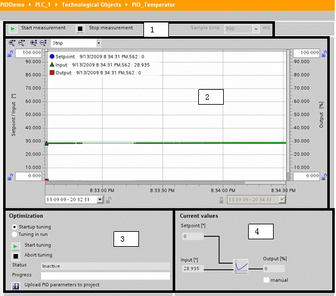Click the horizontal scrollbar under the trend chart
The width and height of the screenshot is (336, 296).
165,183
